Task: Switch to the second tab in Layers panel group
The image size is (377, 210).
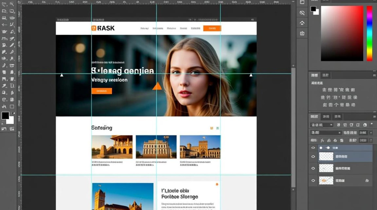Action: [x=326, y=116]
